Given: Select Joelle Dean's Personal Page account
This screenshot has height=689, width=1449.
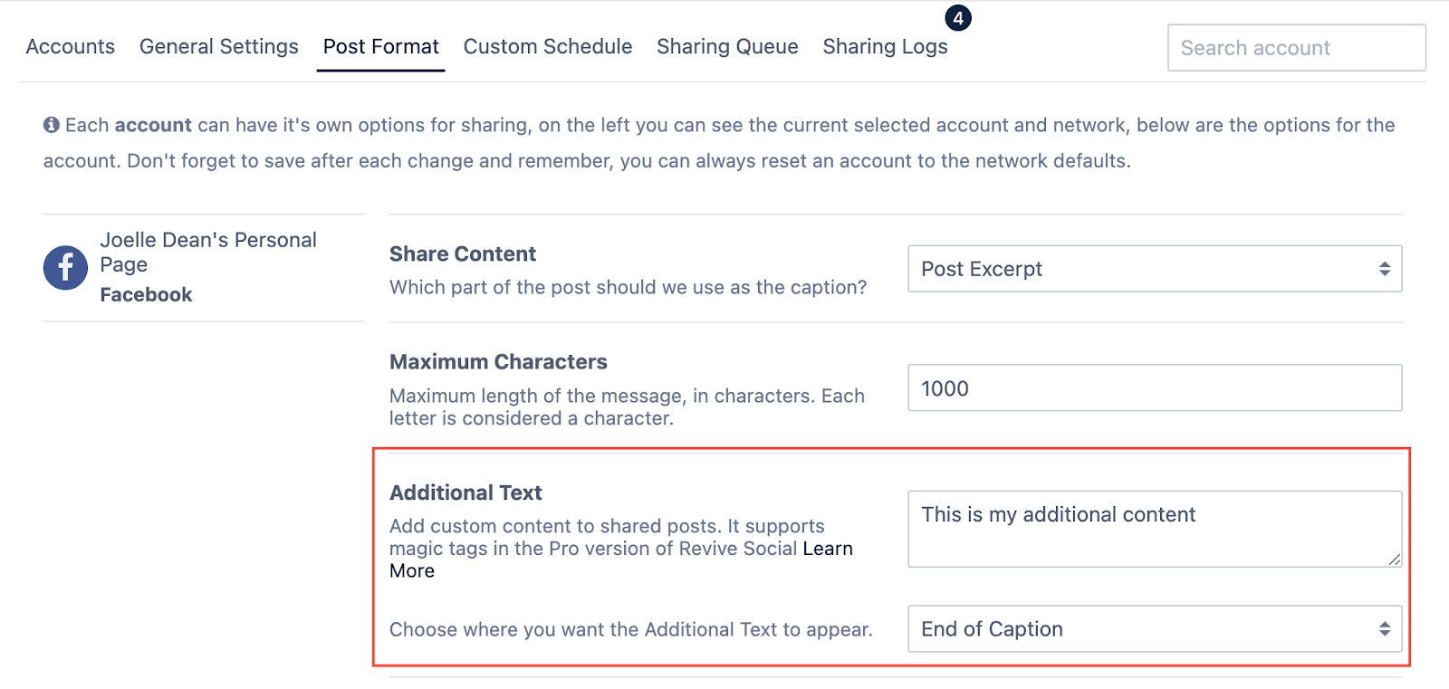Looking at the screenshot, I should coord(208,252).
